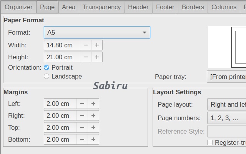Increase the Bottom margin

point(93,139)
